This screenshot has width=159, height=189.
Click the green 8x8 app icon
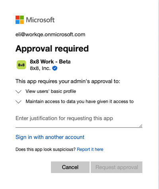point(21,65)
